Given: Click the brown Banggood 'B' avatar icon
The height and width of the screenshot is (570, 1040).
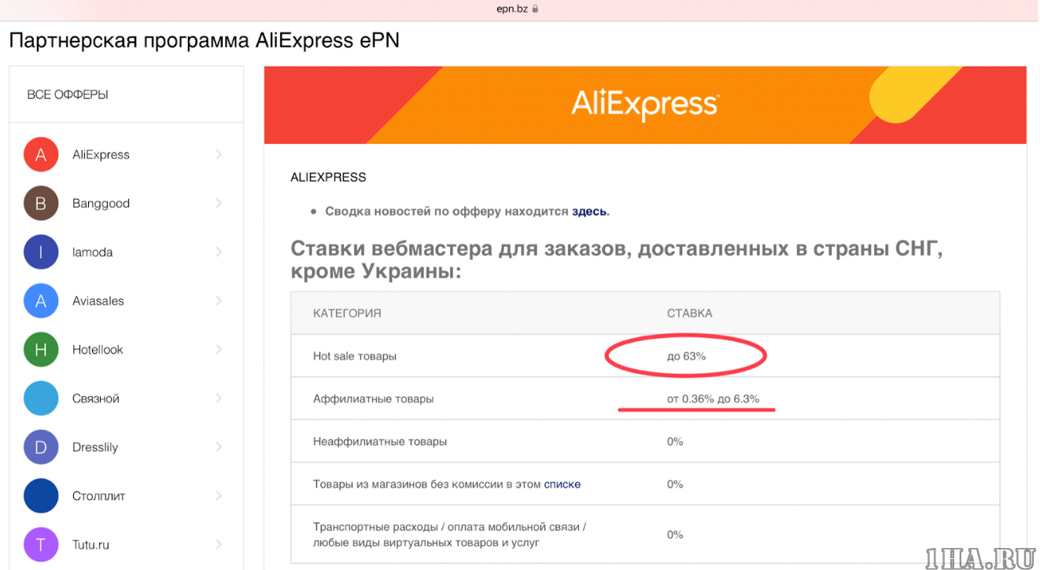Looking at the screenshot, I should tap(41, 204).
